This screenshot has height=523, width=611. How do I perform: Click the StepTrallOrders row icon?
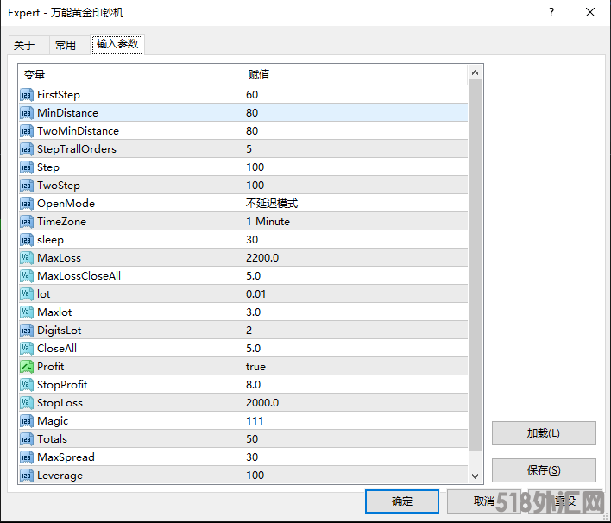click(x=27, y=149)
